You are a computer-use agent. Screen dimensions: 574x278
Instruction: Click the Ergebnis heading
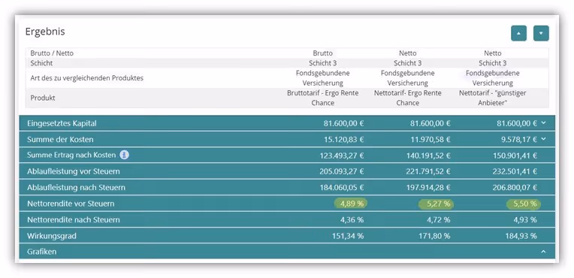[45, 32]
